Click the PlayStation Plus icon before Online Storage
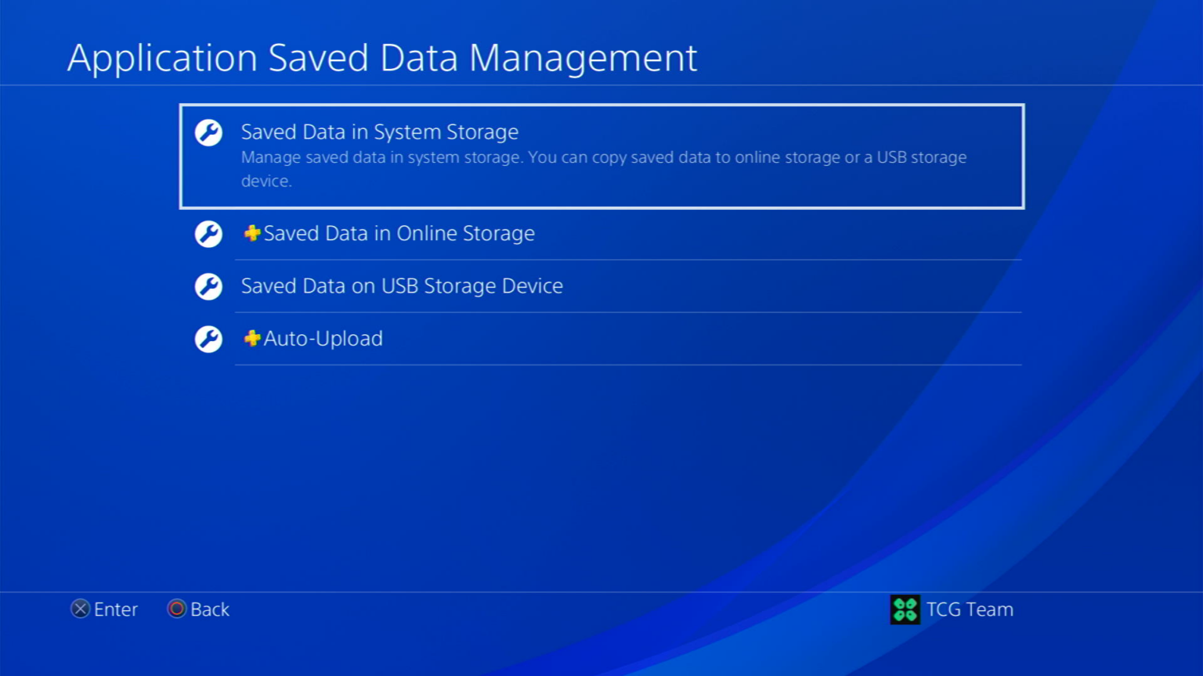Screen dimensions: 1203x676 click(x=251, y=233)
